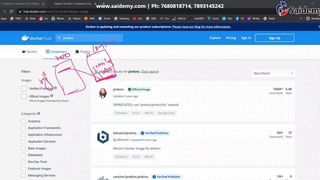Reload the page with refresh icon
The image size is (320, 180).
(11, 11)
